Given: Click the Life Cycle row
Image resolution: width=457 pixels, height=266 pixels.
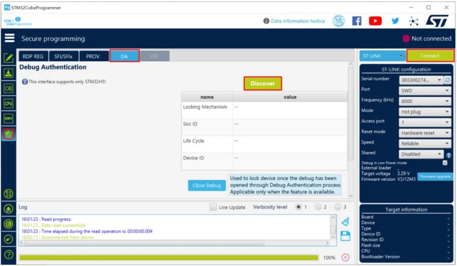Looking at the screenshot, I should [264, 144].
